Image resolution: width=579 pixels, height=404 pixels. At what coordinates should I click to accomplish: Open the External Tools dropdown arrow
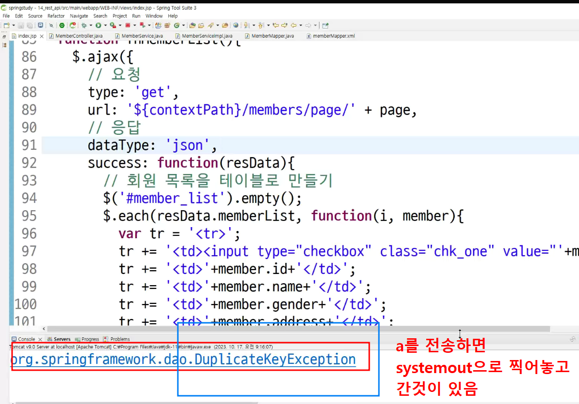[x=149, y=26]
